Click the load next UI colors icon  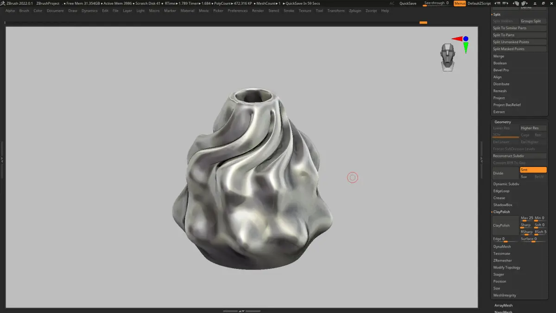[x=505, y=3]
